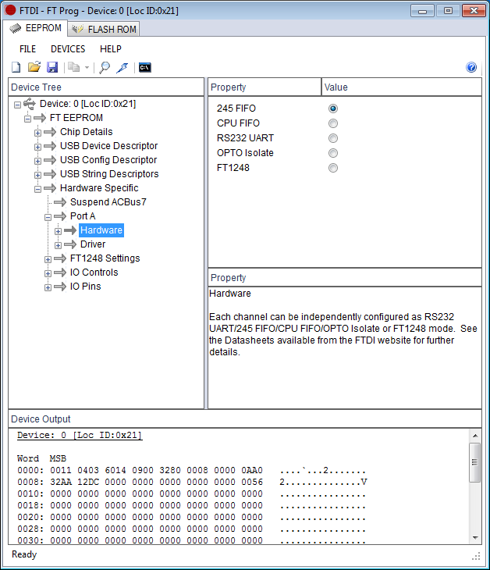Click the Copy toolbar icon
490x570 pixels.
[74, 67]
